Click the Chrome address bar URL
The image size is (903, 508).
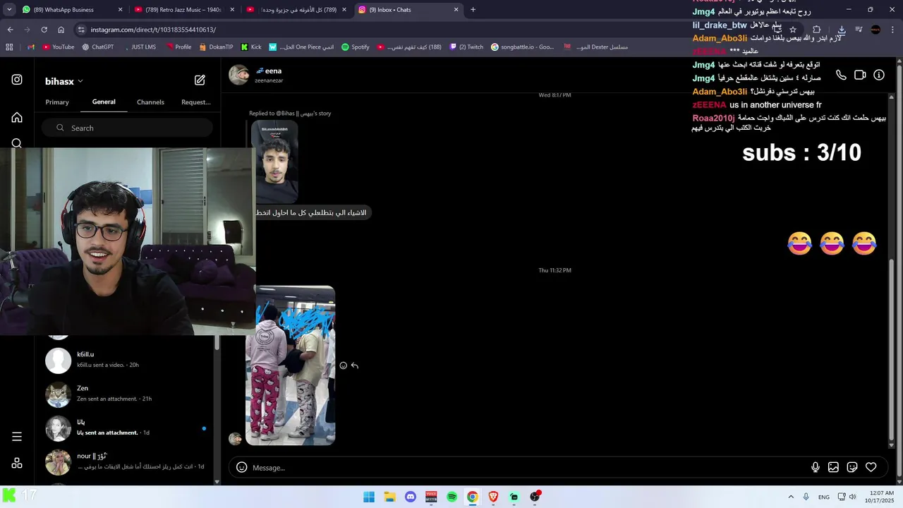coord(153,30)
